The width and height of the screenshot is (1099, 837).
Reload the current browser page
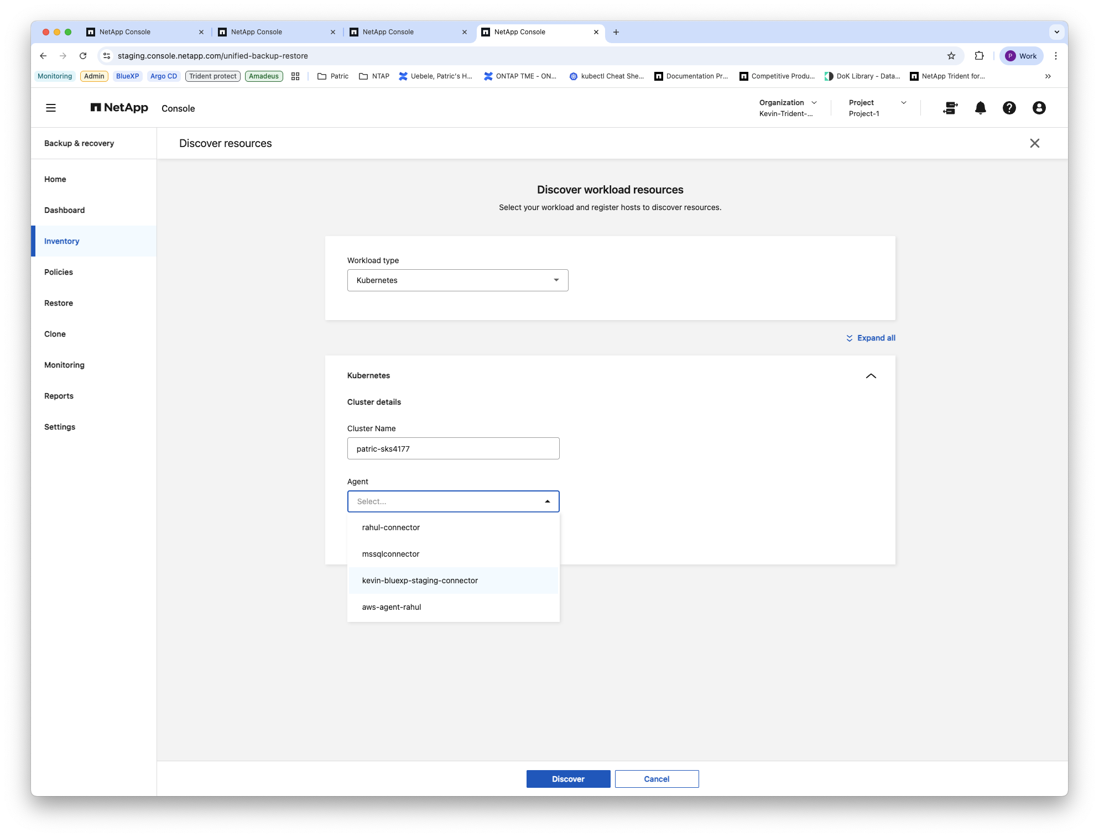pyautogui.click(x=83, y=56)
